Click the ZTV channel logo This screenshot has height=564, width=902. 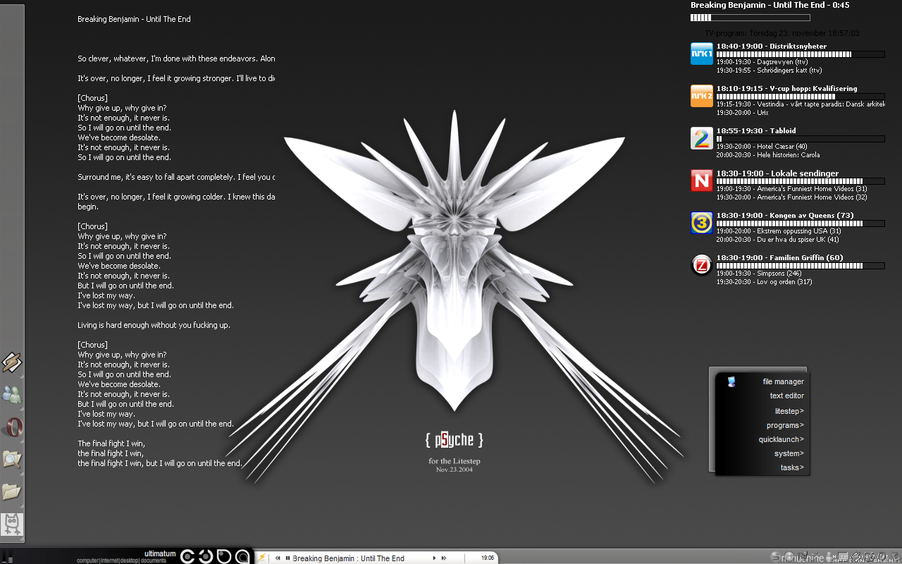(702, 265)
